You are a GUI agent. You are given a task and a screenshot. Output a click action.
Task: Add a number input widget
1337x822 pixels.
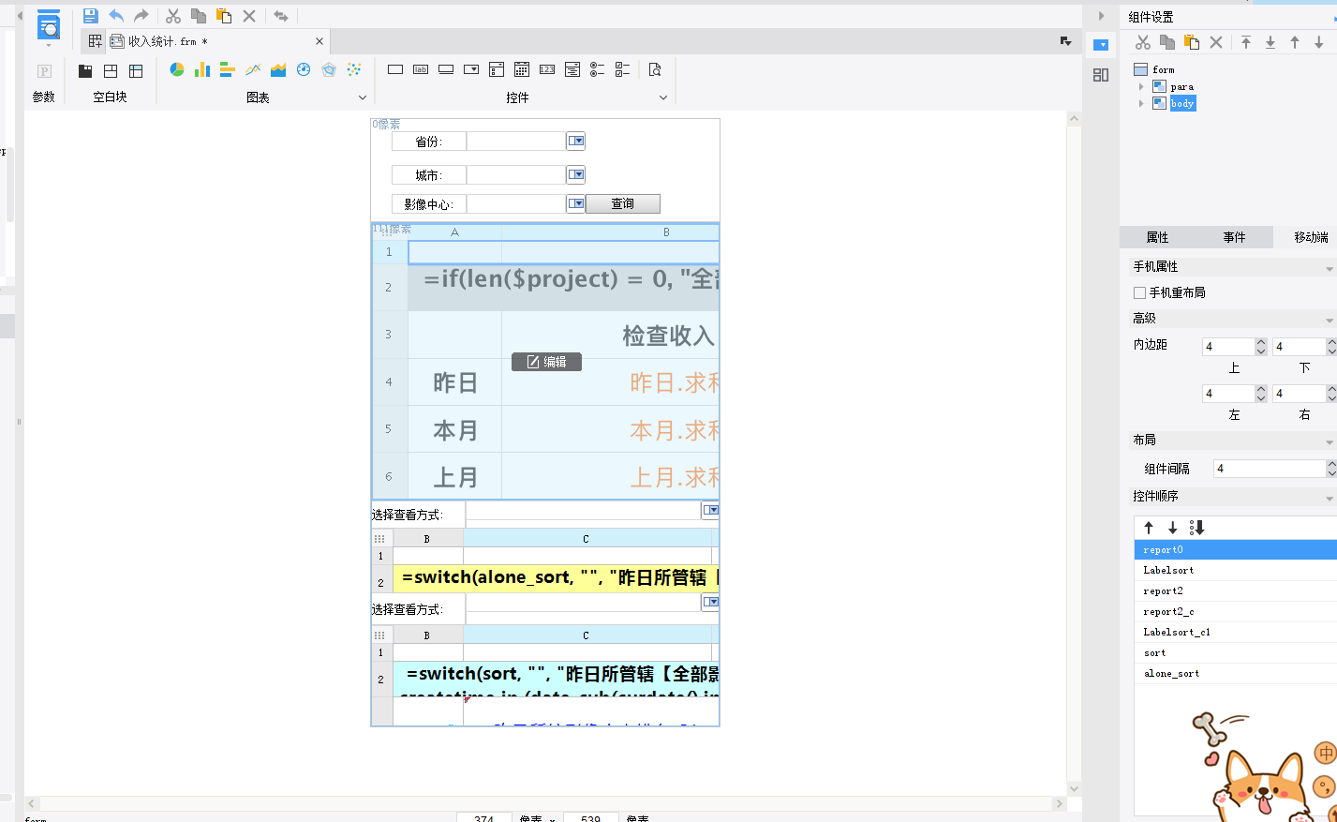(x=547, y=69)
